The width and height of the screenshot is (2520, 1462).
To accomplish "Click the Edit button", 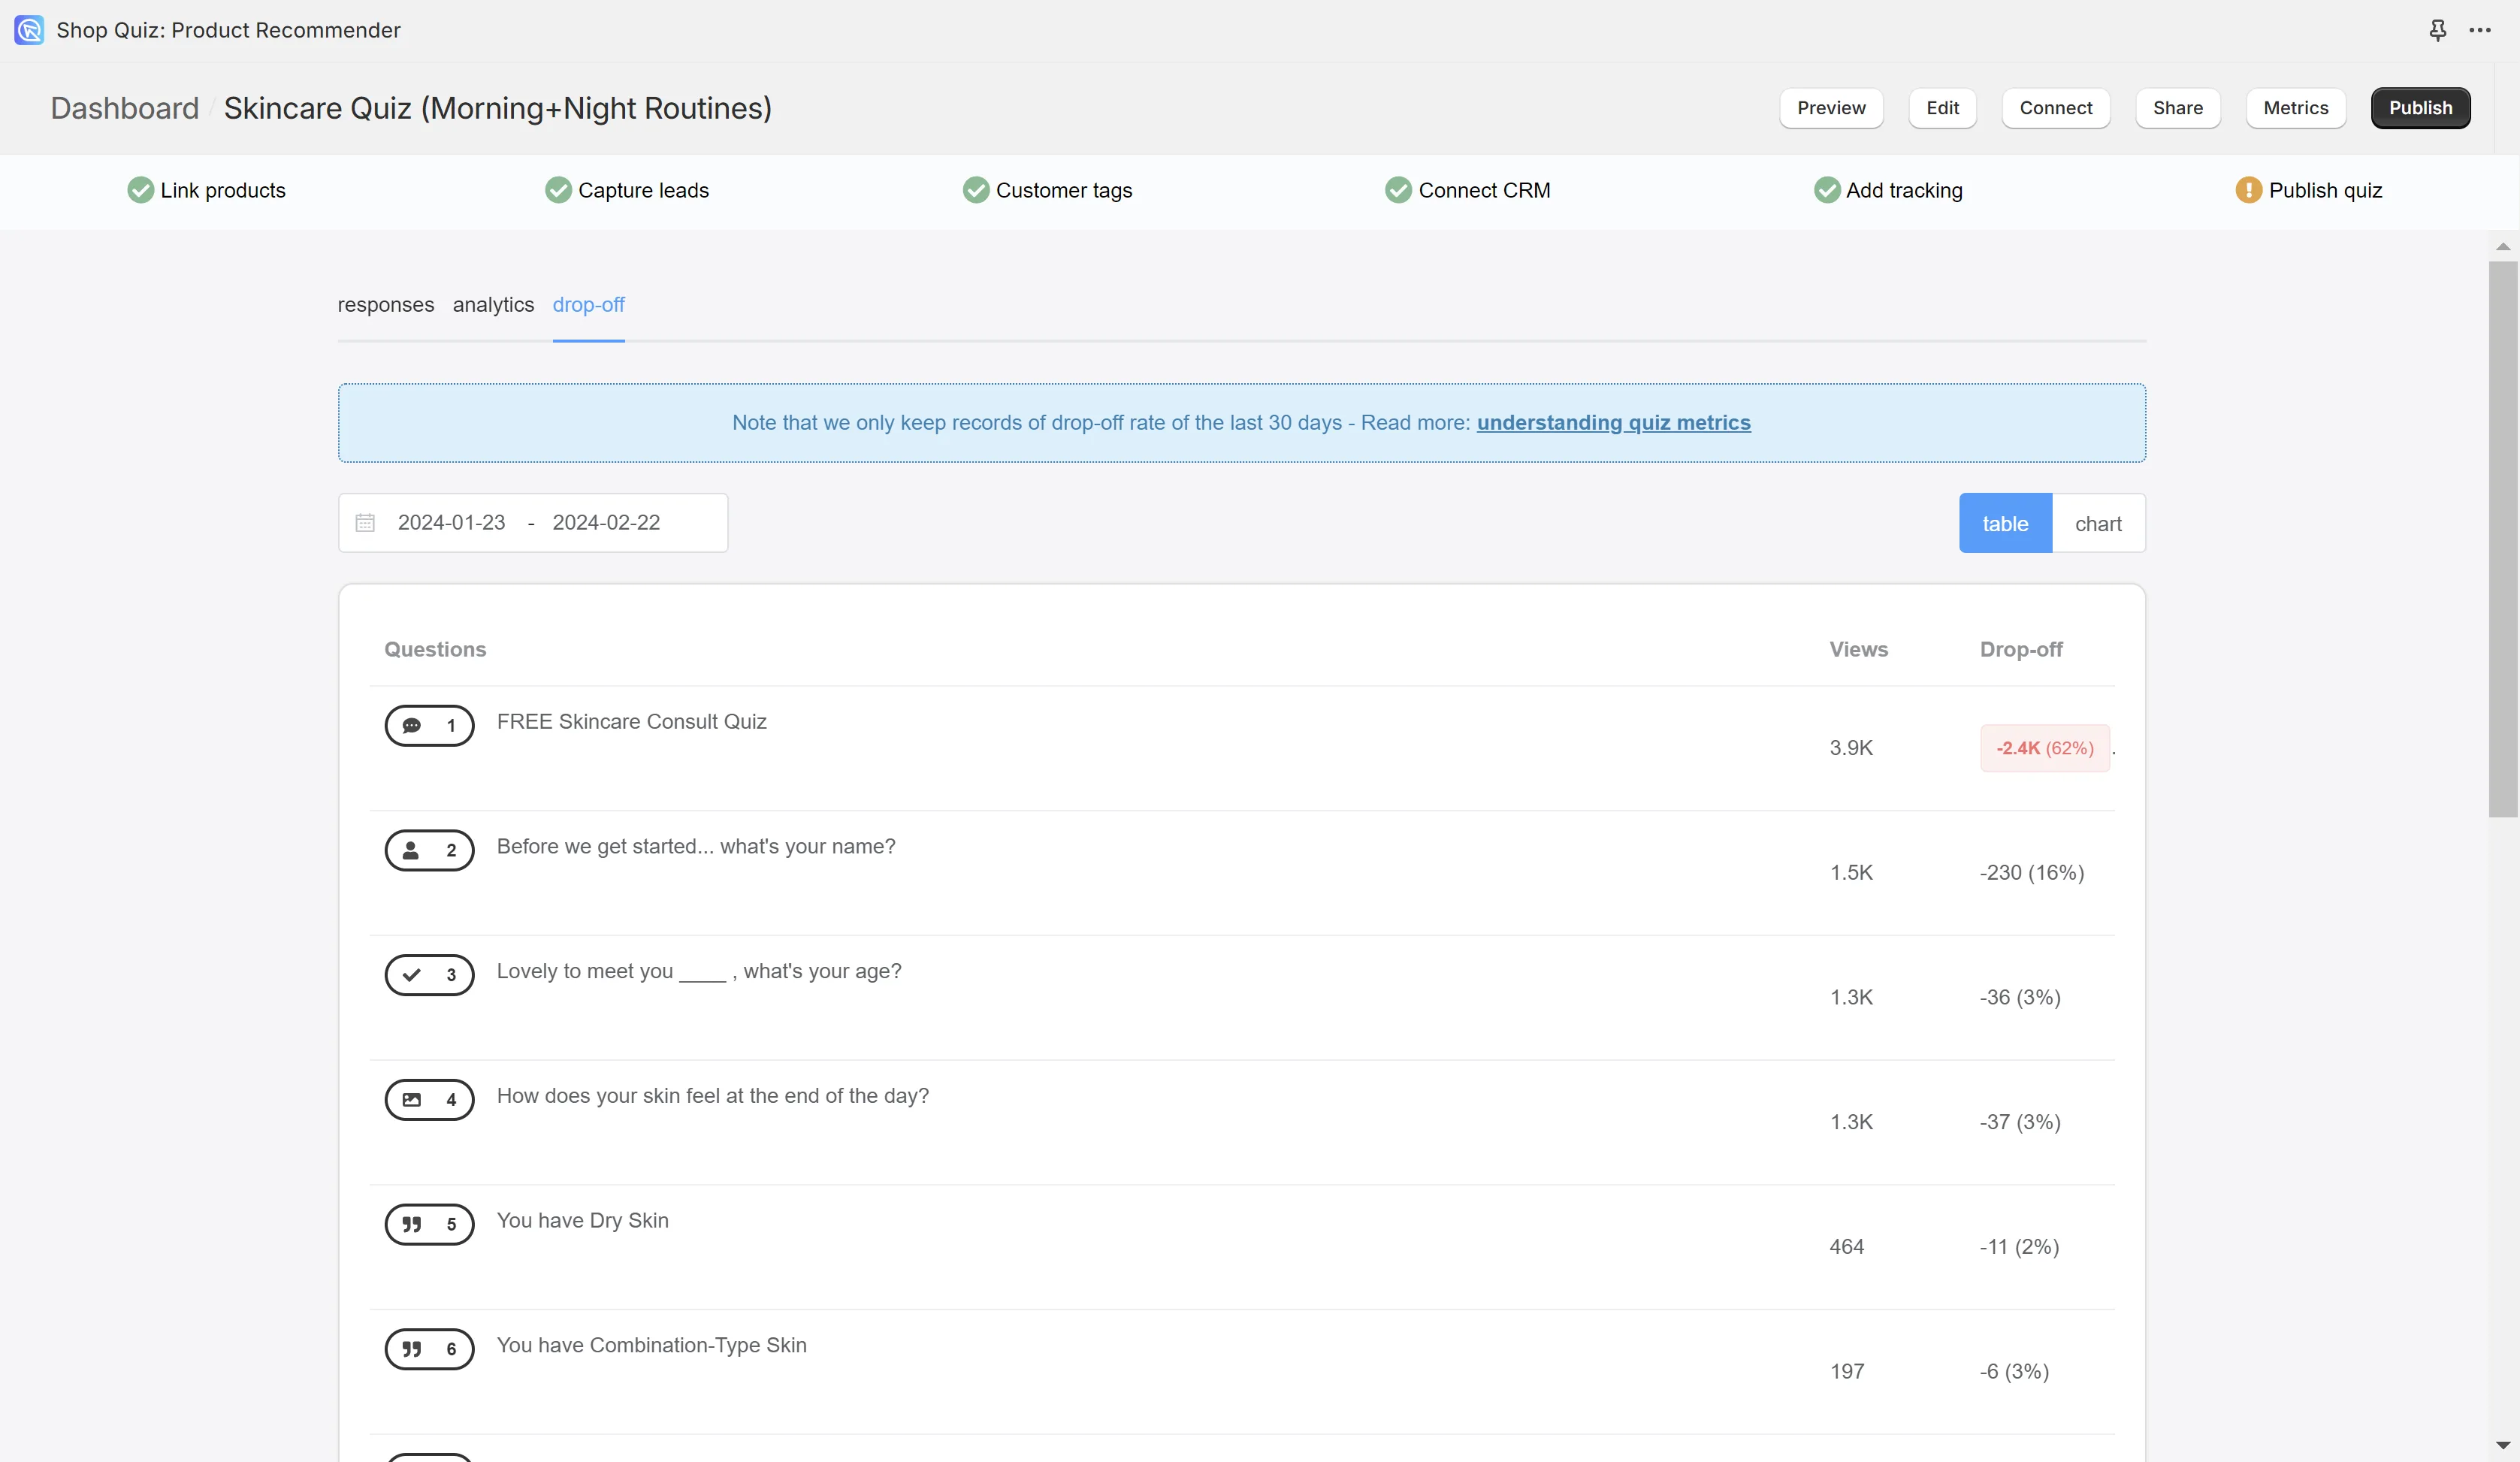I will pos(1942,108).
